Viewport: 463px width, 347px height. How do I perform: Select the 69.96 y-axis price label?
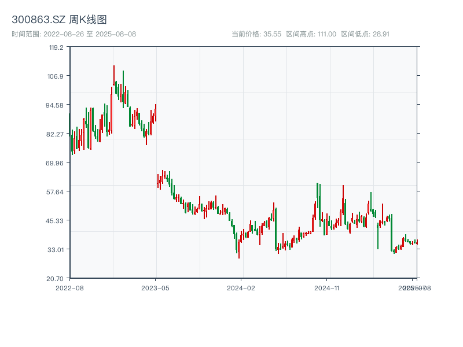coord(55,163)
